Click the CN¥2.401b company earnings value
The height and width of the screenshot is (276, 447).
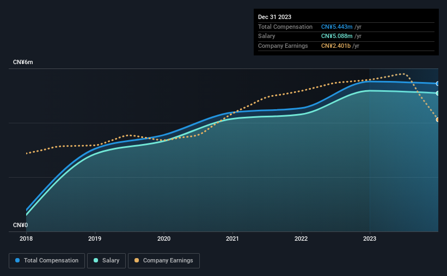[x=336, y=46]
